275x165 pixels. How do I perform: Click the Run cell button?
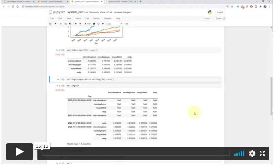(x=88, y=24)
